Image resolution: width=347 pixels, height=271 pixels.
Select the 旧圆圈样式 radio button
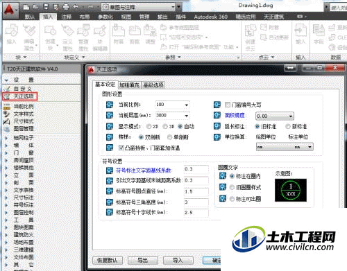click(232, 187)
